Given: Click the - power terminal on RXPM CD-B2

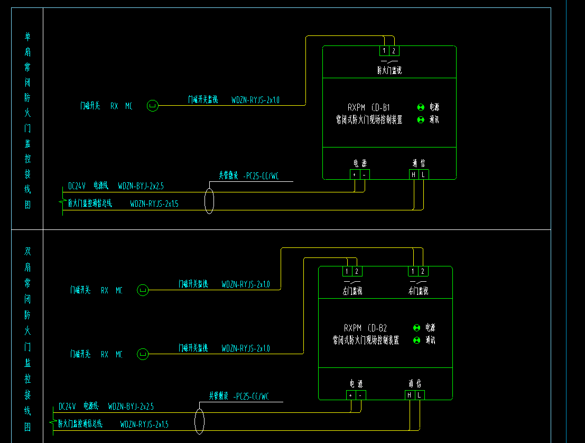Looking at the screenshot, I should [361, 395].
